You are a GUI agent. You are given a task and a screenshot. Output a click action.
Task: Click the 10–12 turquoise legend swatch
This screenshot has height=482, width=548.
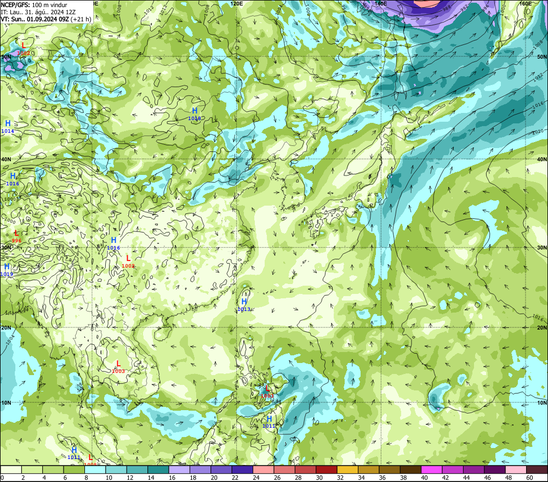tap(116, 469)
